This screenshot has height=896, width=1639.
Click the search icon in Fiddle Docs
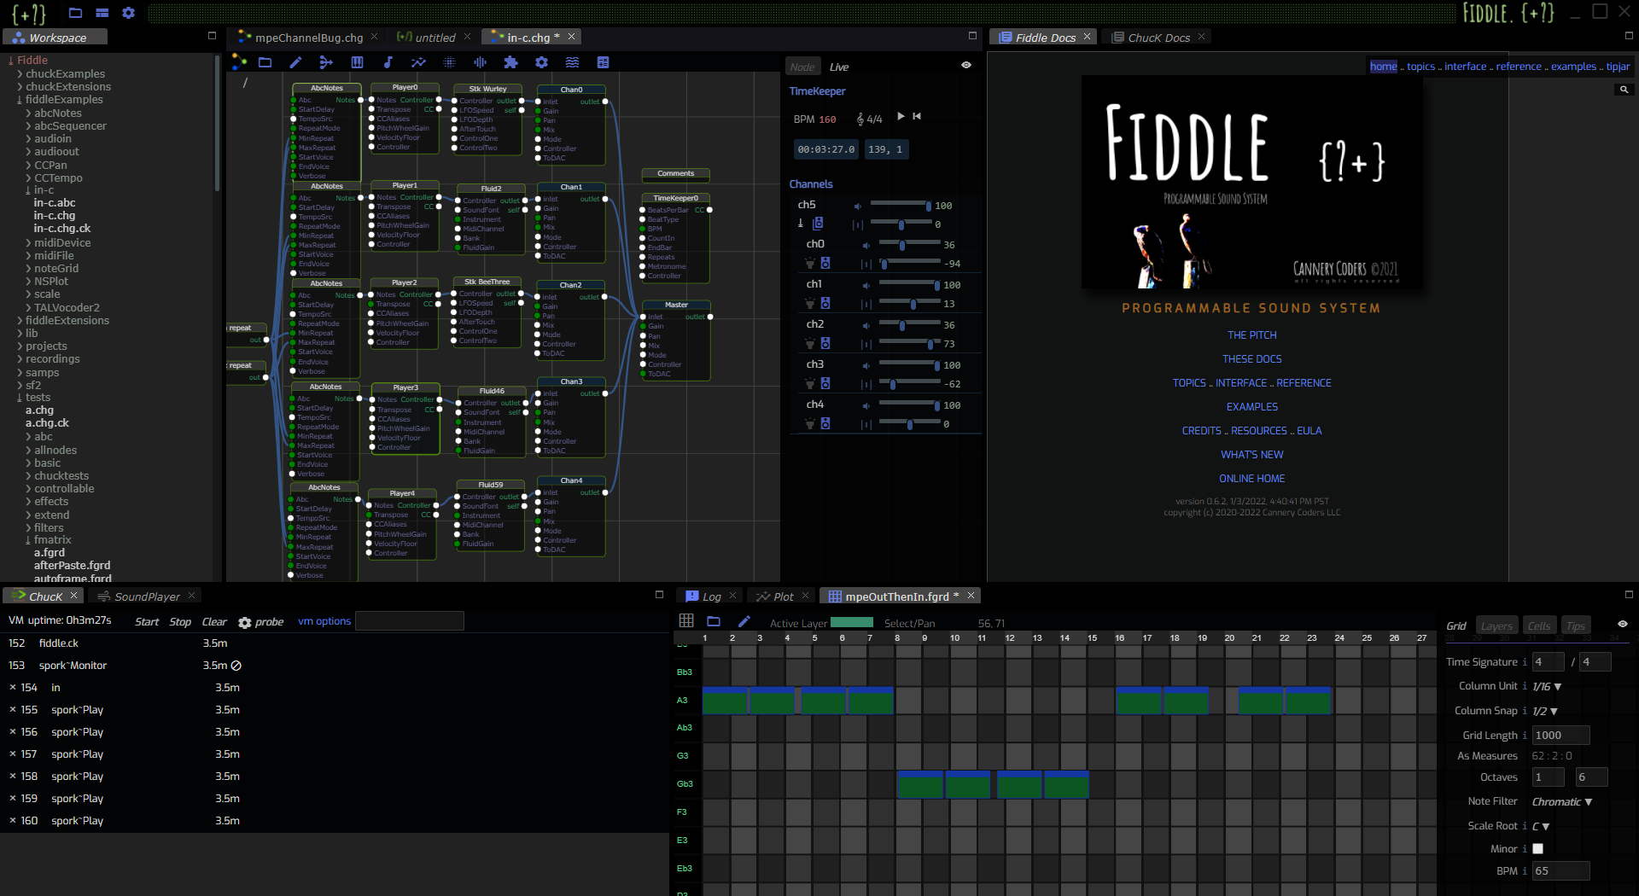1624,90
